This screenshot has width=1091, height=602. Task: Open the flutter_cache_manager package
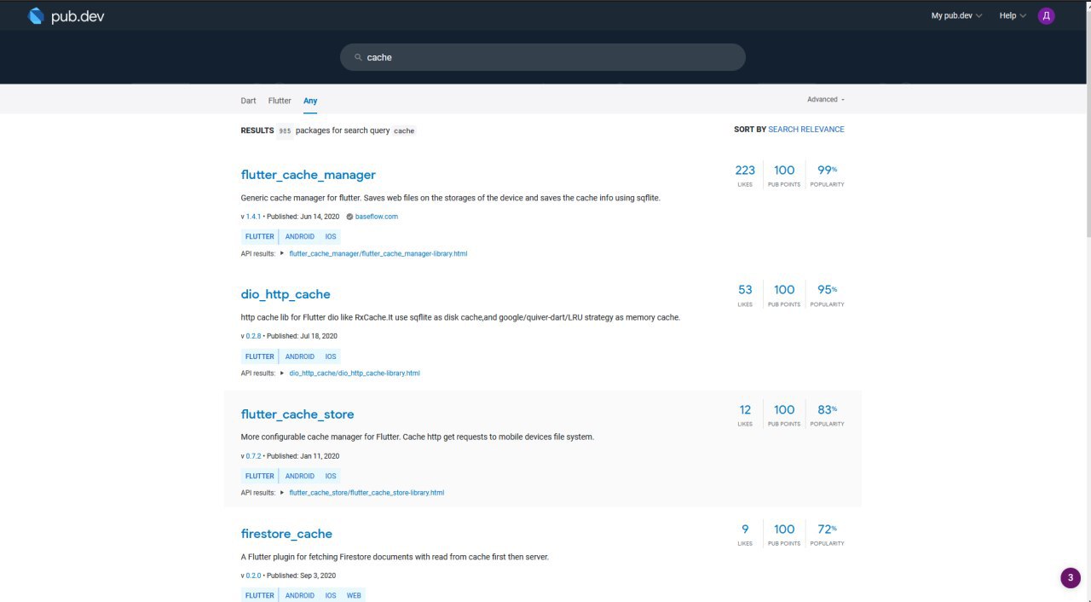point(309,175)
